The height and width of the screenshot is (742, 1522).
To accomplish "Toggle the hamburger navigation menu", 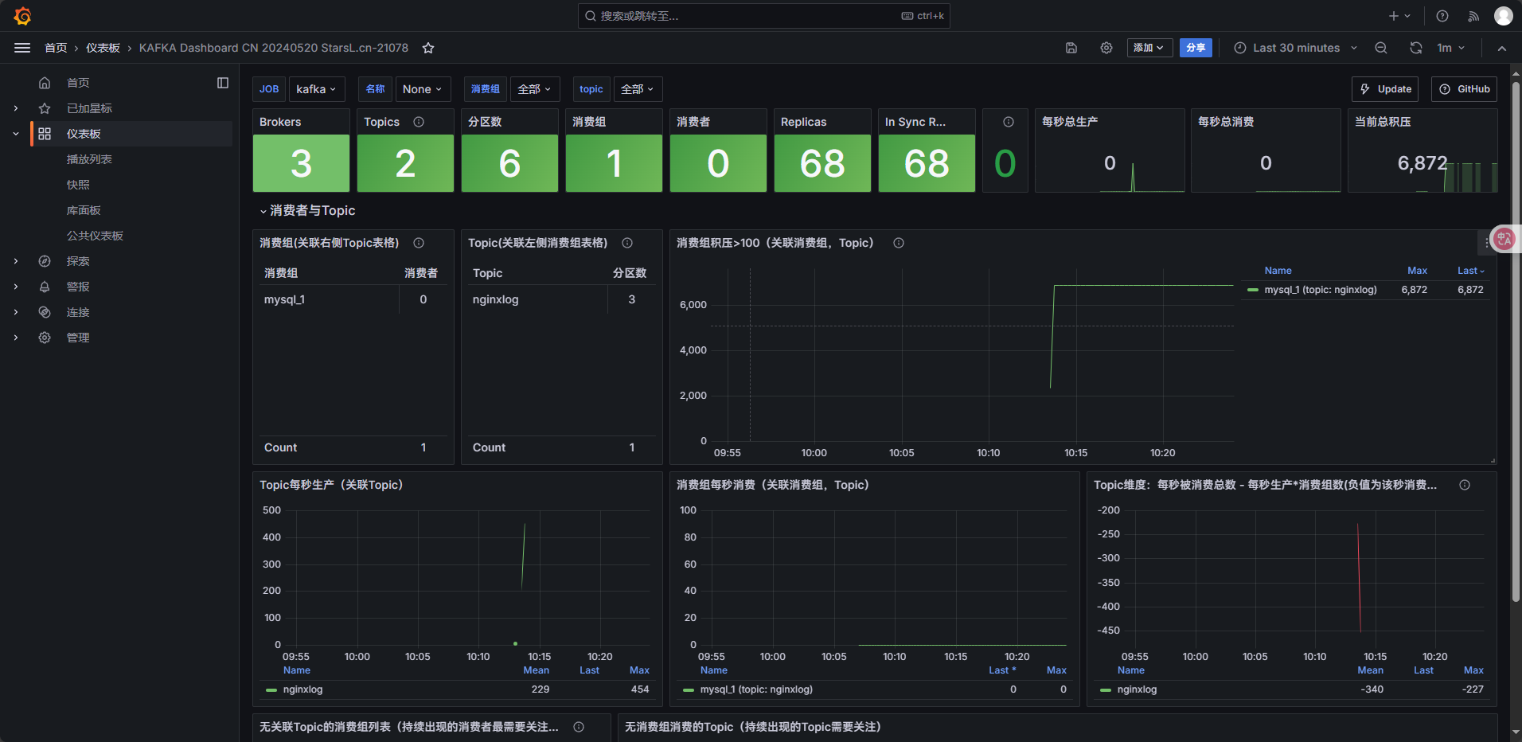I will [22, 48].
